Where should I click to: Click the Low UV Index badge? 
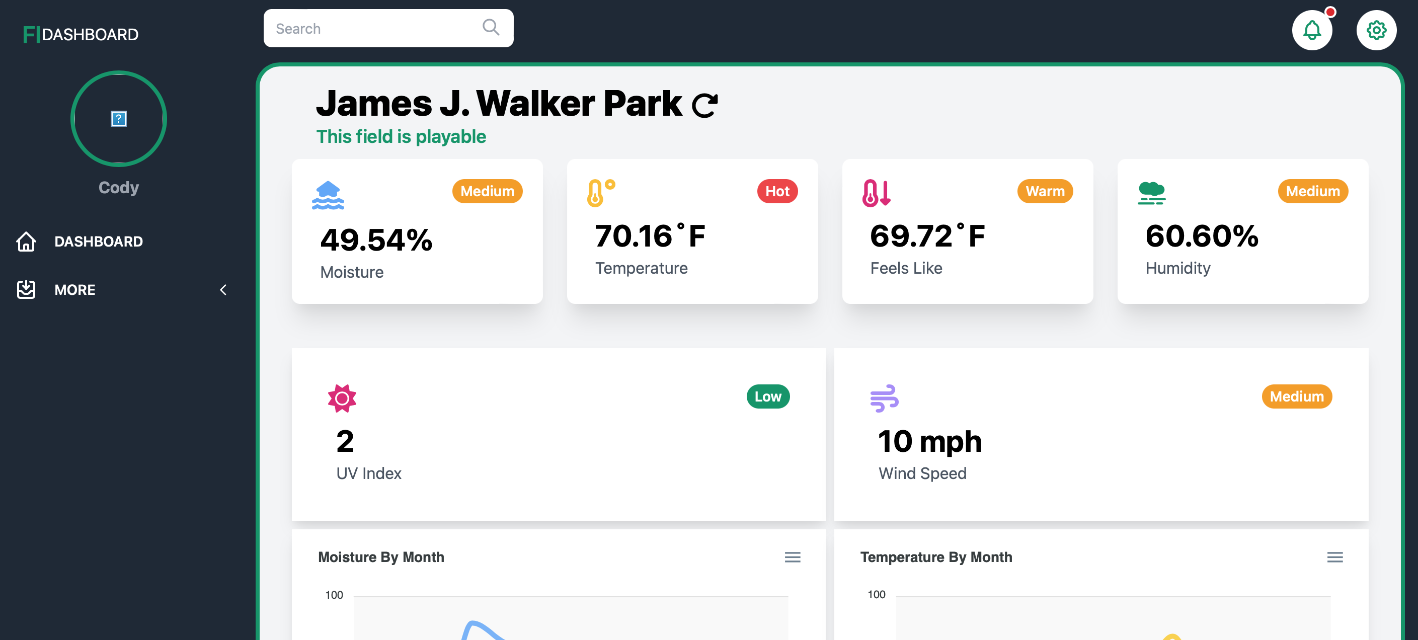tap(767, 396)
